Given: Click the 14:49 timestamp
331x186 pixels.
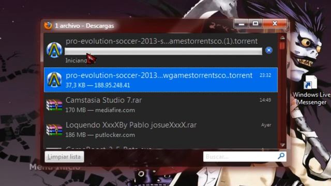Looking at the screenshot, I should tap(265, 100).
